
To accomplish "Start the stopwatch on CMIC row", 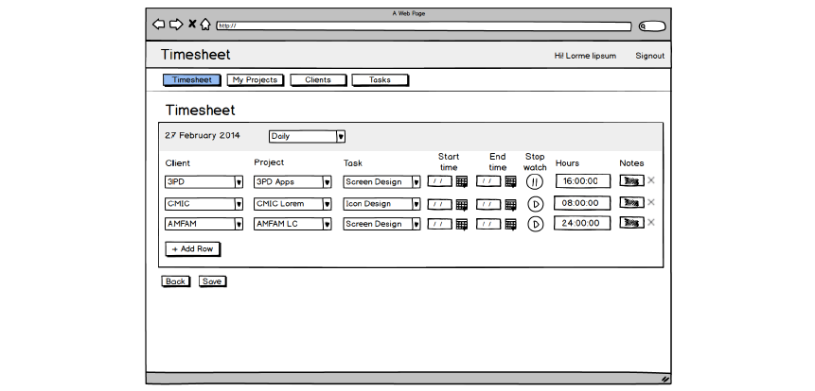I will point(535,203).
